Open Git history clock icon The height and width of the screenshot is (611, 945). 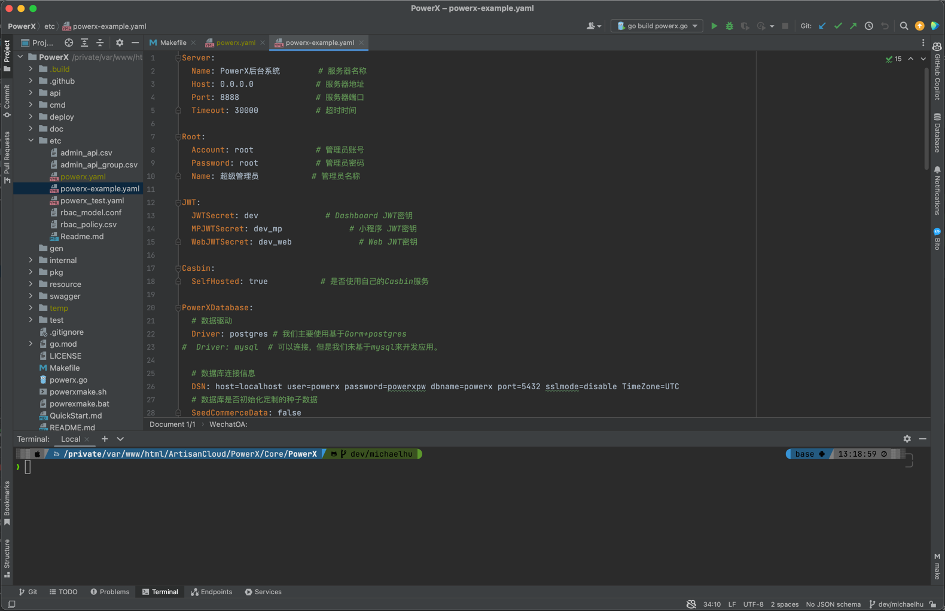pos(869,26)
